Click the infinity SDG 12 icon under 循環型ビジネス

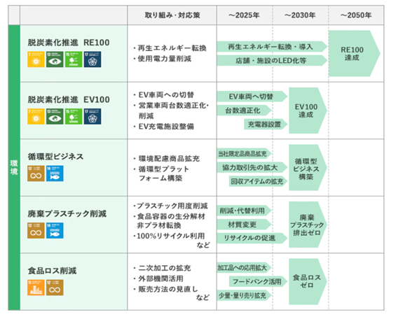coord(36,173)
